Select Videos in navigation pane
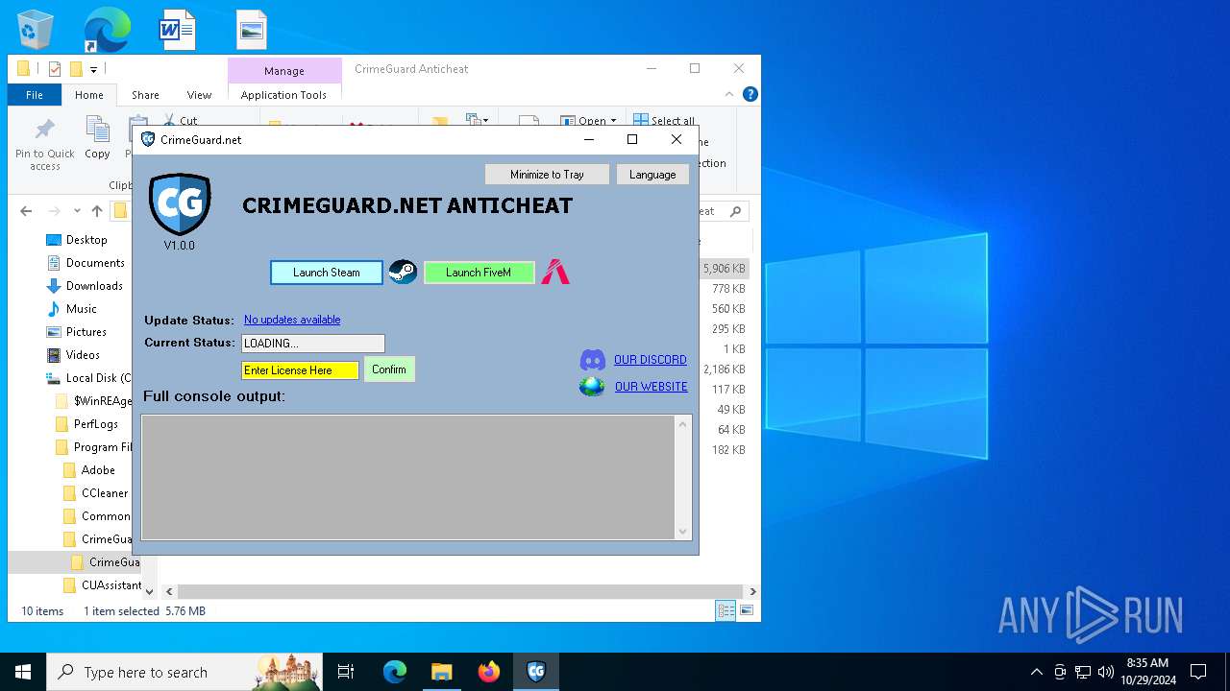The height and width of the screenshot is (691, 1230). pos(83,355)
